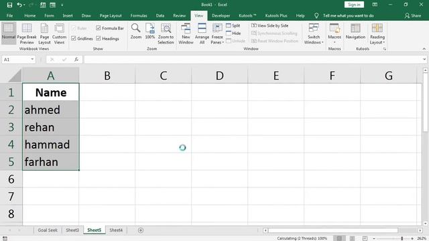The image size is (429, 241).
Task: Click the Sign in button
Action: coord(354,5)
